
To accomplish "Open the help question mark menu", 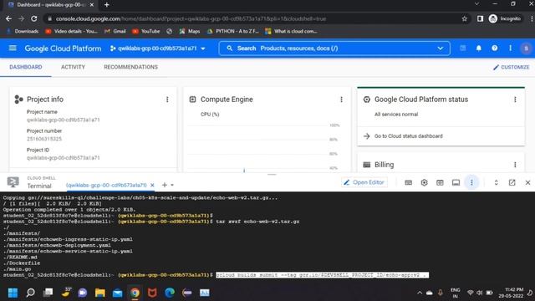I will pyautogui.click(x=494, y=48).
